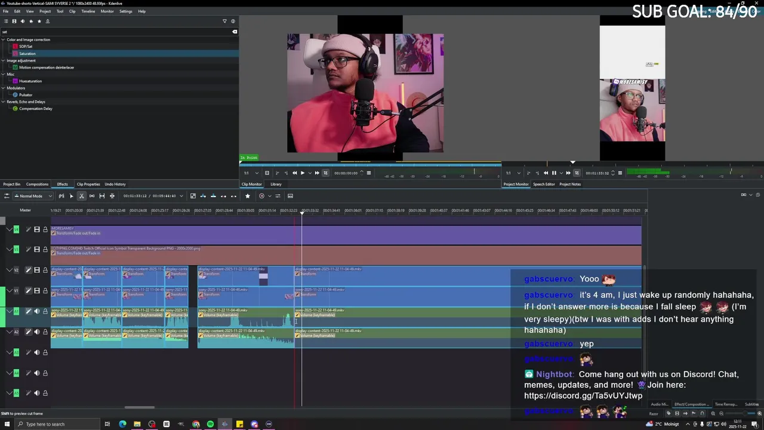Pause playback in the project monitor
The width and height of the screenshot is (764, 430).
pyautogui.click(x=553, y=173)
